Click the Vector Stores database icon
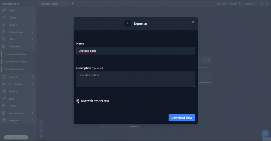 tap(4, 113)
